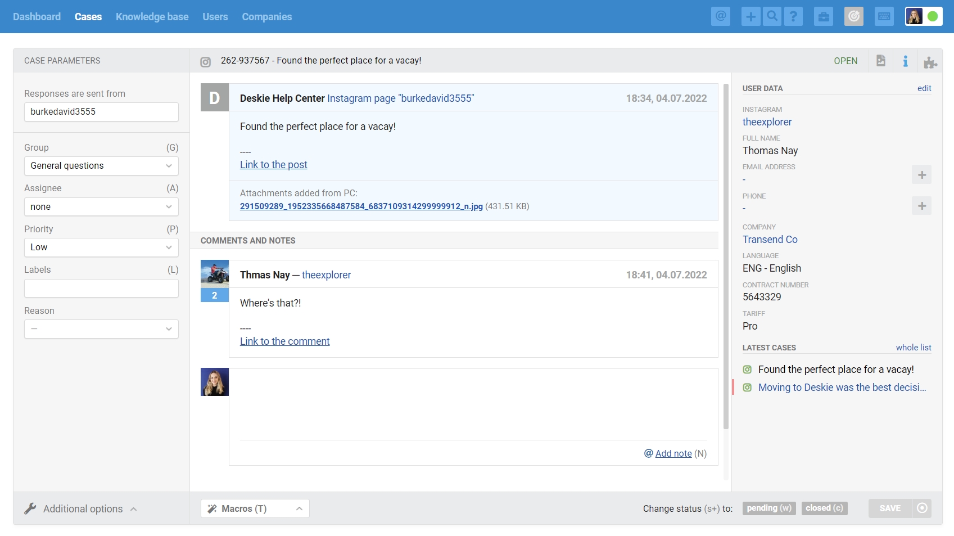The image size is (954, 536).
Task: Click the magic wand Macros icon
Action: 212,509
